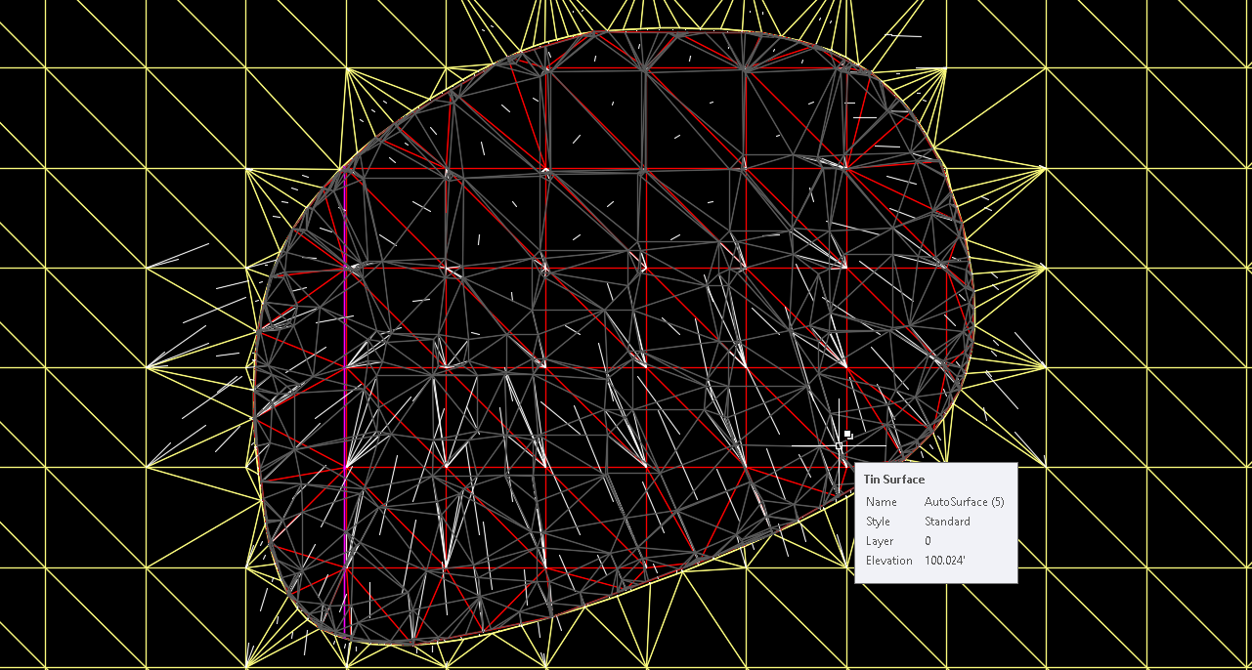Click the Layer label in the tooltip

[879, 540]
